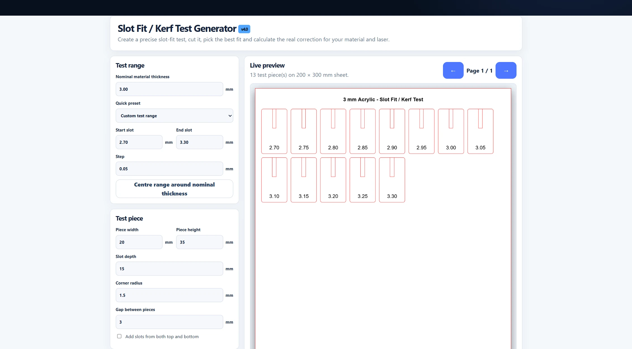Screen dimensions: 632x349
Task: Edit the Piece width field
Action: (139, 242)
